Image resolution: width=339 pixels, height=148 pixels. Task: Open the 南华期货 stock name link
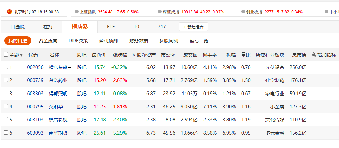pyautogui.click(x=58, y=133)
